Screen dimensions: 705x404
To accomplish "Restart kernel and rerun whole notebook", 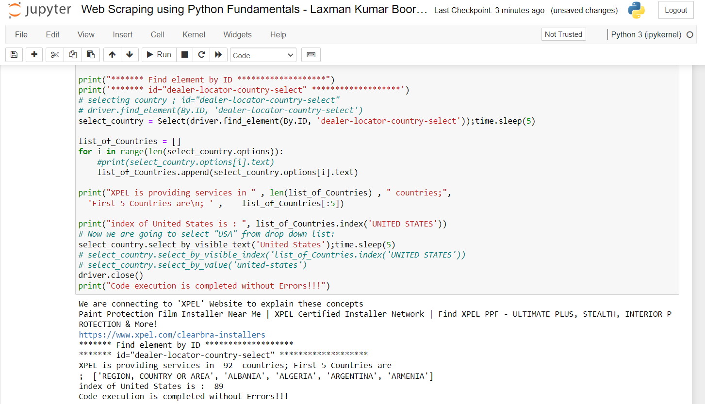I will click(218, 55).
